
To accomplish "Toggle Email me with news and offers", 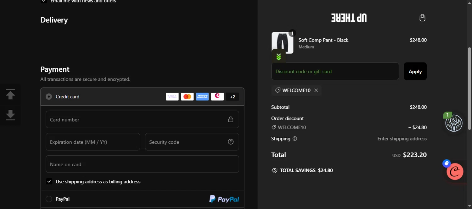I will click(x=44, y=1).
